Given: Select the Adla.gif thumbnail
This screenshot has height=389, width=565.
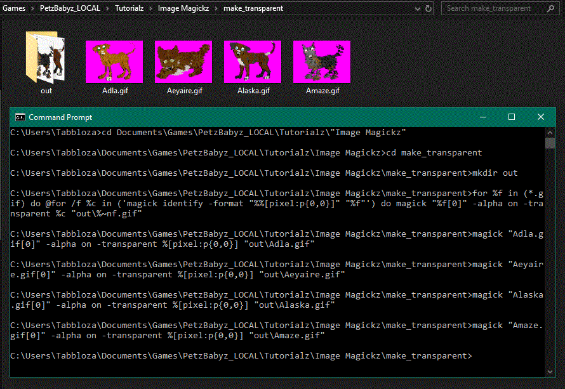Looking at the screenshot, I should [x=114, y=62].
